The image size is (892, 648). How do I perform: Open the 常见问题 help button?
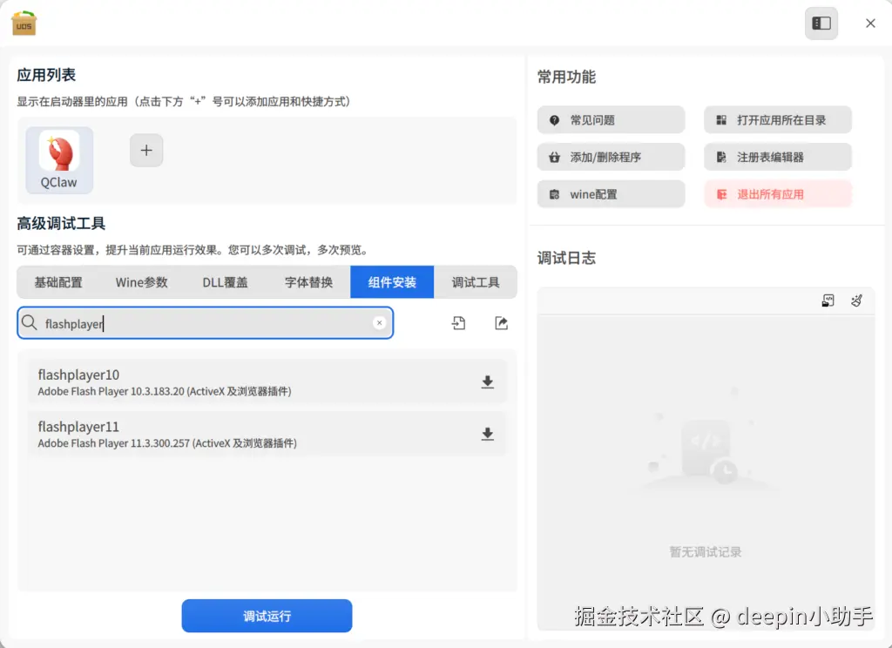tap(611, 120)
